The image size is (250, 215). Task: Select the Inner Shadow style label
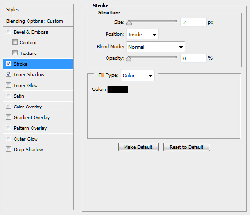(29, 75)
